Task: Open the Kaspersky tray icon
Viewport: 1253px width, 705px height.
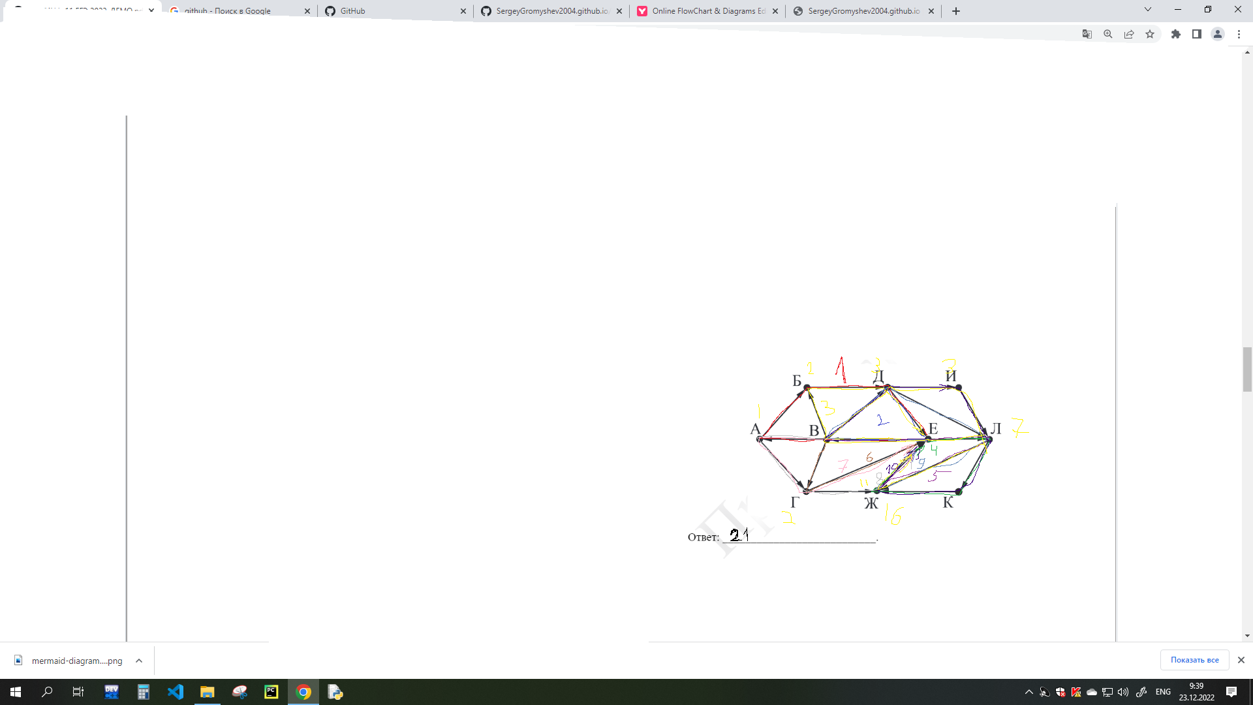Action: [x=1076, y=692]
